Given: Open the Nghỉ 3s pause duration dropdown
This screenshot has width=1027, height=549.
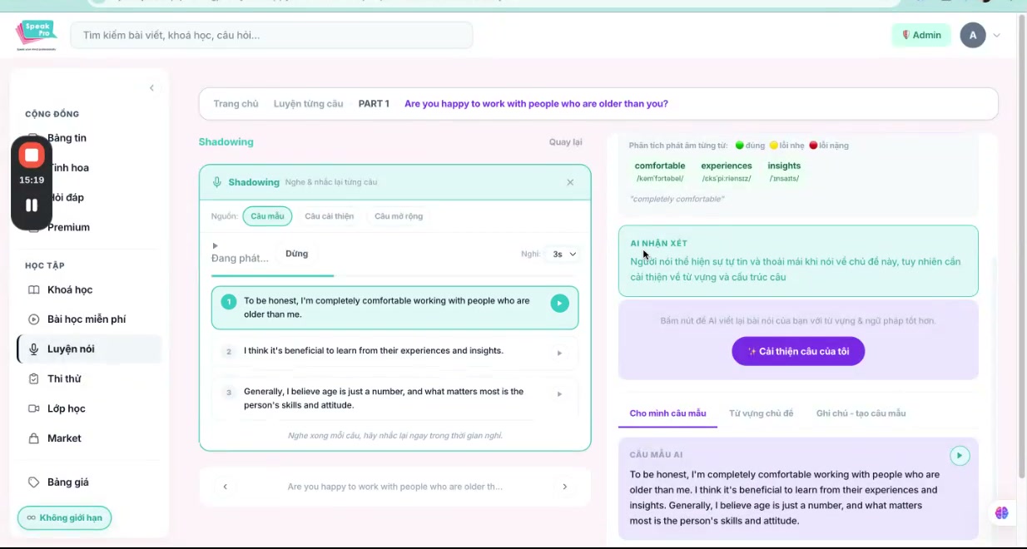Looking at the screenshot, I should click(x=563, y=255).
